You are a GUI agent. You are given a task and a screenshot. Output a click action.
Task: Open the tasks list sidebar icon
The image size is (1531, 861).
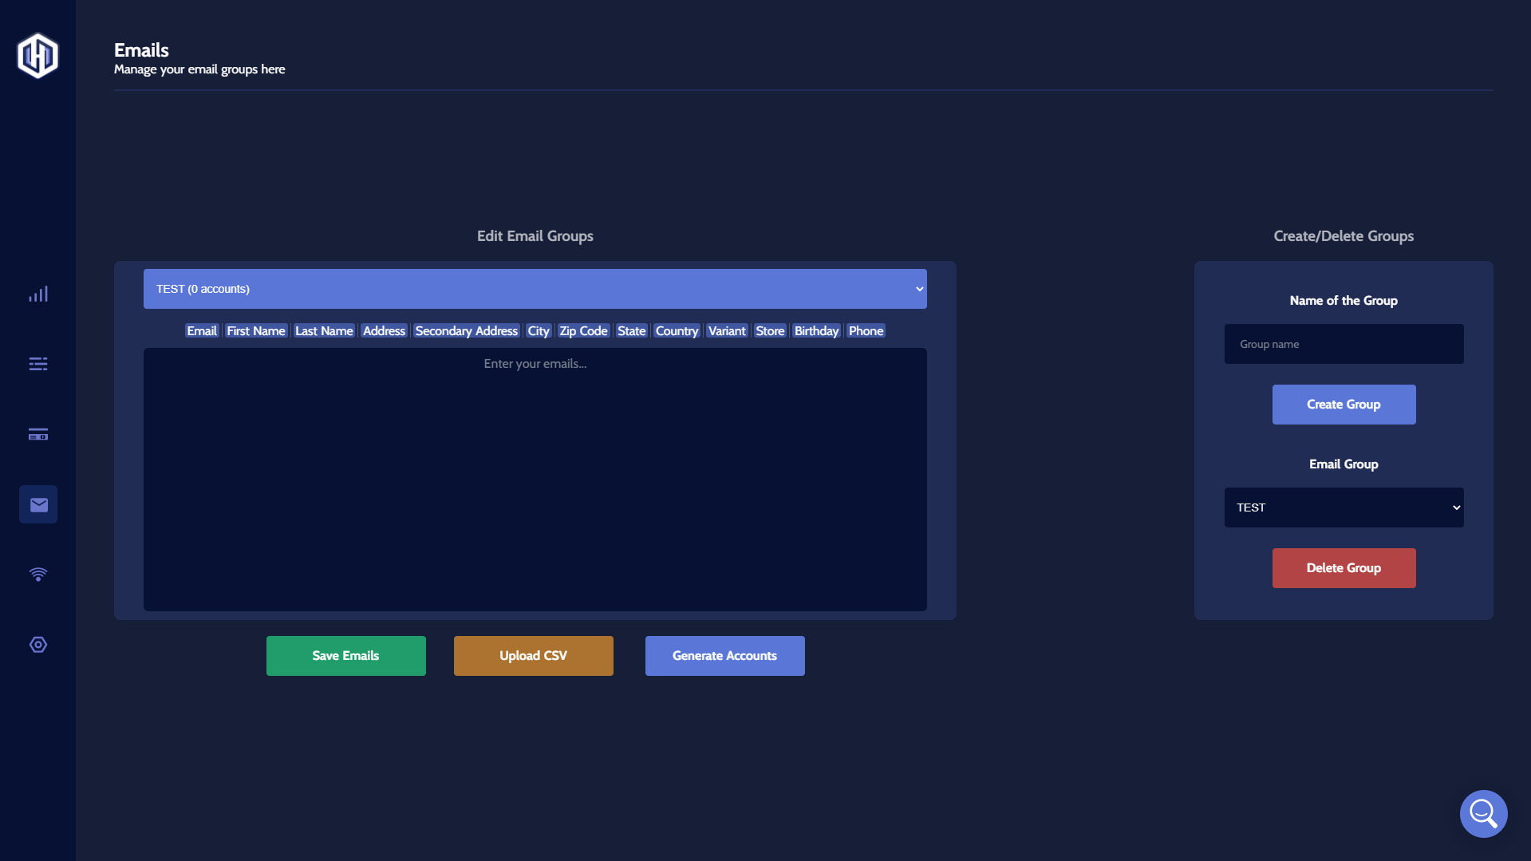[x=38, y=364]
